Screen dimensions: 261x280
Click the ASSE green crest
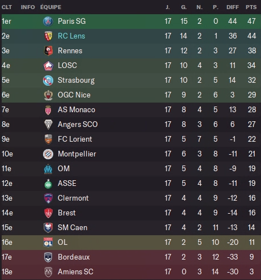[48, 184]
